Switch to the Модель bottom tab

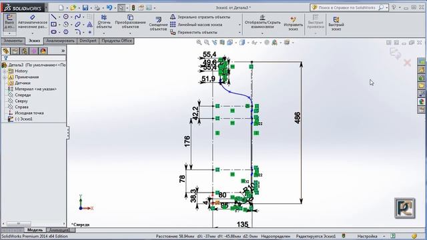[x=35, y=230]
